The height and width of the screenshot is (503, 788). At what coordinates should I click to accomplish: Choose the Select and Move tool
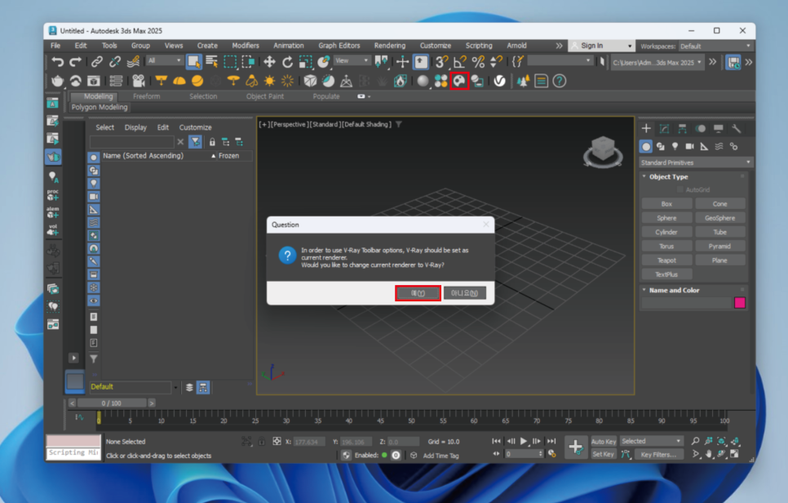[269, 62]
